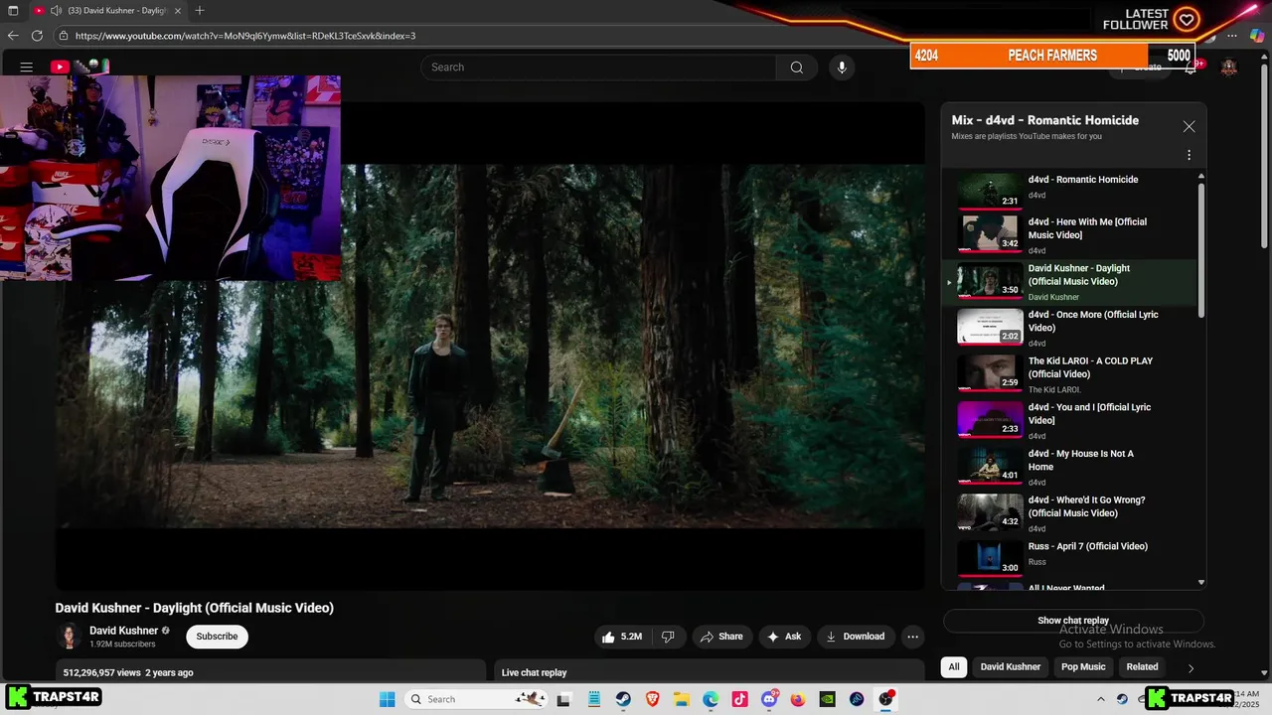Open TikTok from the taskbar

click(739, 699)
